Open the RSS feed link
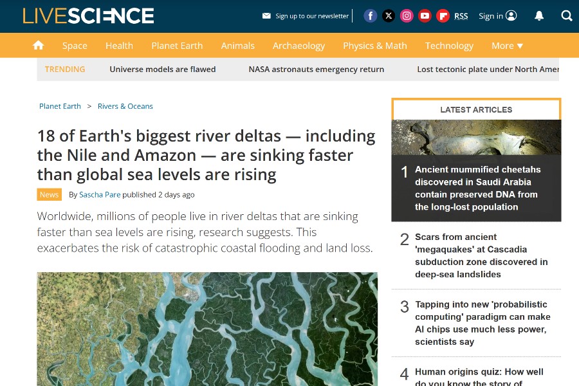This screenshot has width=579, height=386. tap(461, 16)
